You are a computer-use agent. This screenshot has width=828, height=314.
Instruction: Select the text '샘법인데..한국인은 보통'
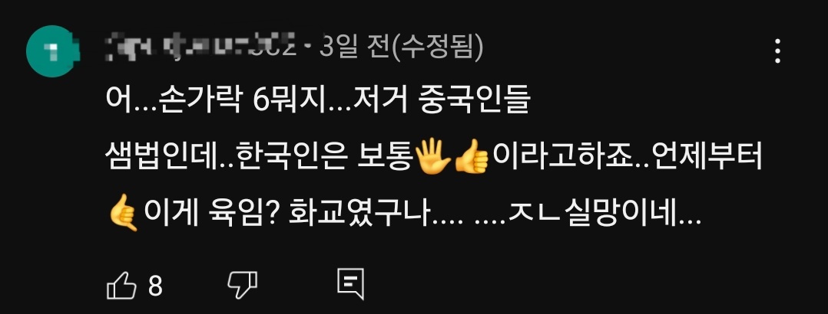[260, 157]
